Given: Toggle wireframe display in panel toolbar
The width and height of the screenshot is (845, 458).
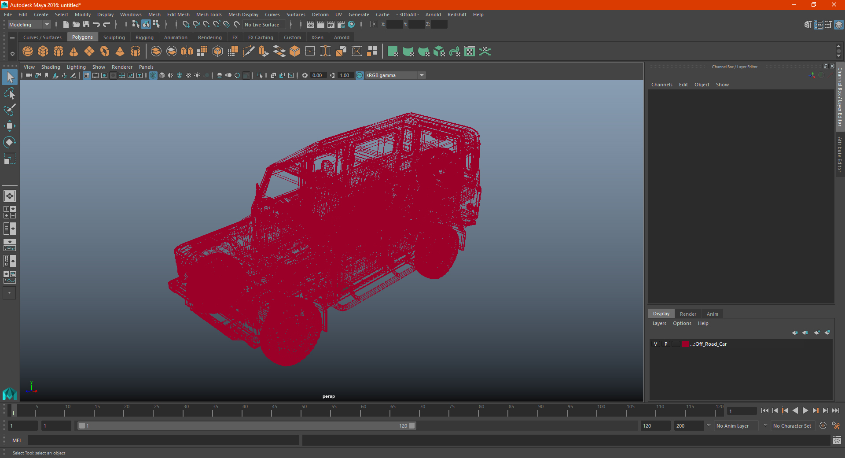Looking at the screenshot, I should [153, 75].
